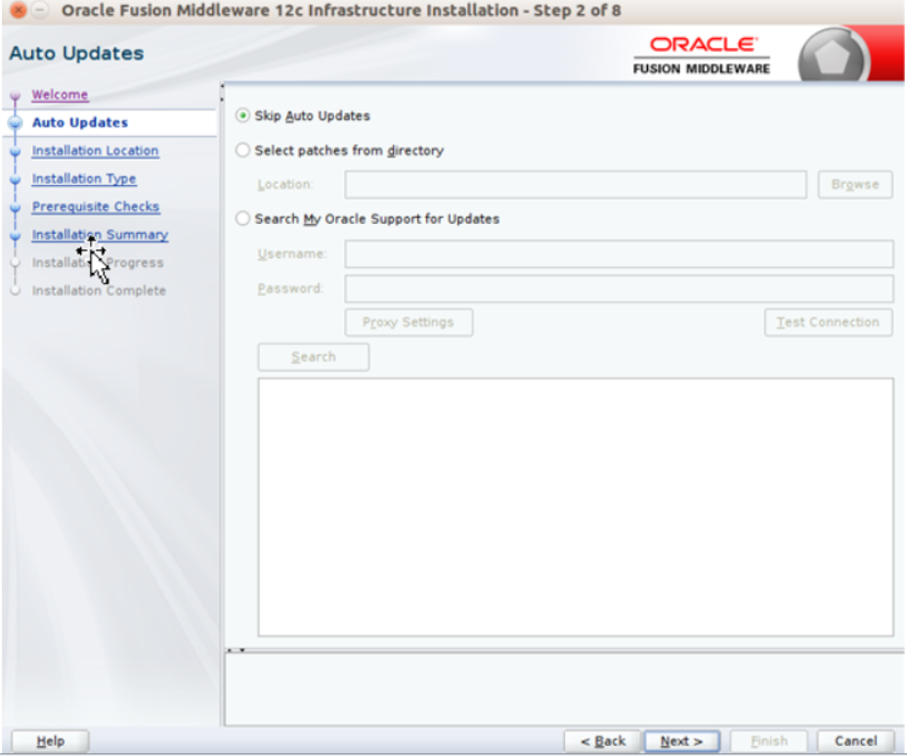Screen dimensions: 907x756
Task: Click the Oracle Fusion Middleware logo
Action: 702,56
